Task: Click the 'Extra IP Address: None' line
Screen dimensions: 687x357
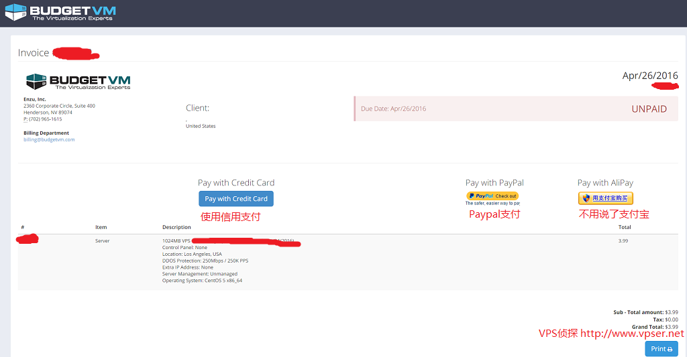Action: (x=188, y=267)
